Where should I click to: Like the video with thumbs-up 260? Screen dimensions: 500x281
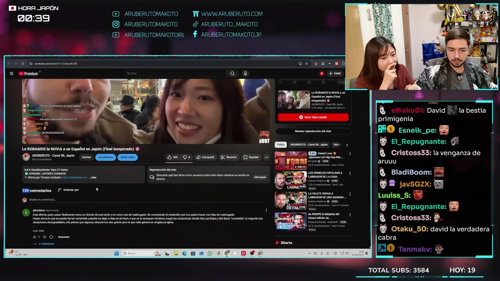[172, 157]
